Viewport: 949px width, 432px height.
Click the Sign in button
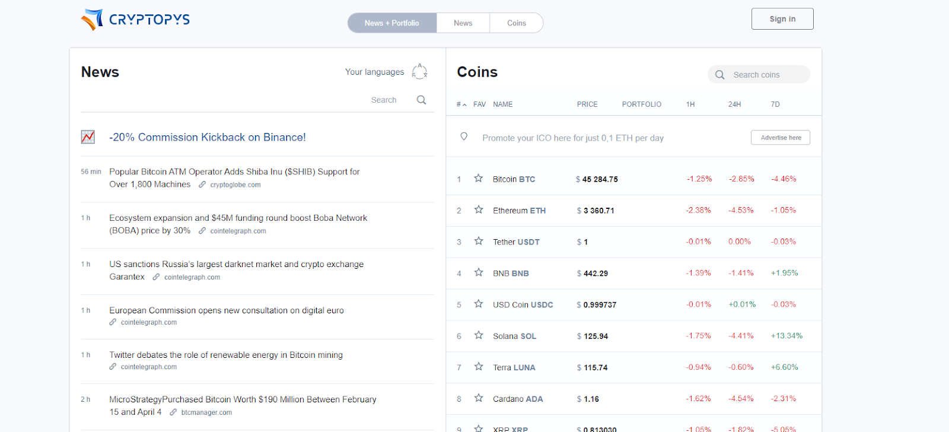782,19
